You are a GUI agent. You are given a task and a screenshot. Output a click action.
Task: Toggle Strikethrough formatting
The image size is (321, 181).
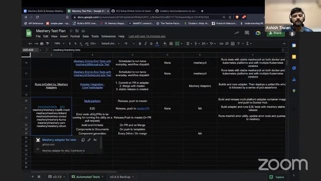coord(151,44)
